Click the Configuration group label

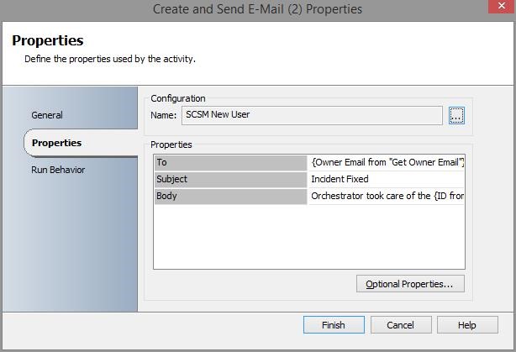tap(178, 98)
